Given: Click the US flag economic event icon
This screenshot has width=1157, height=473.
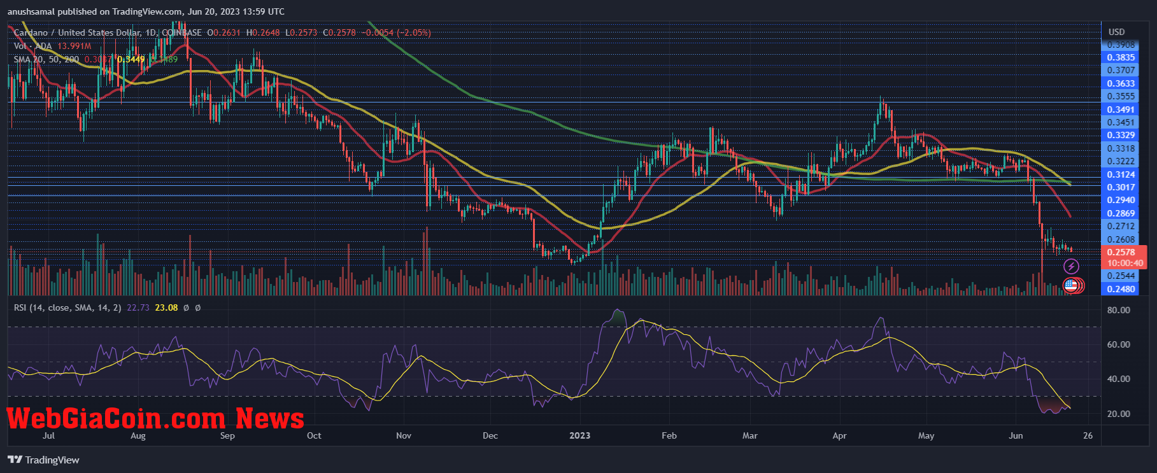Looking at the screenshot, I should (x=1071, y=286).
